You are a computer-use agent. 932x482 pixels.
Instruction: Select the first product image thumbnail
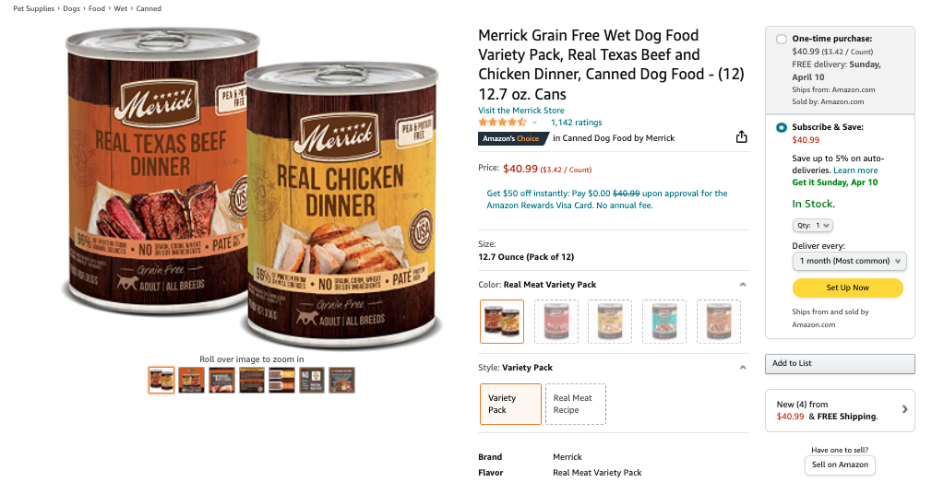pyautogui.click(x=161, y=380)
